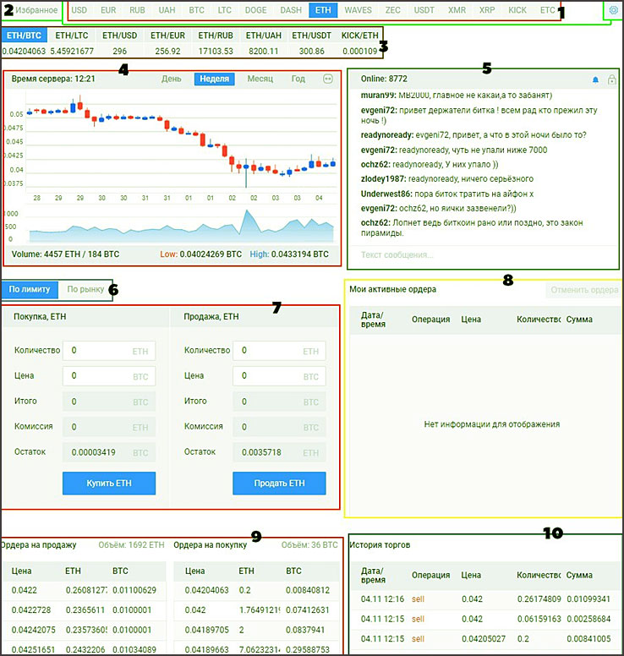Expand the chart with the round arrows icon
The width and height of the screenshot is (624, 656).
pos(328,79)
